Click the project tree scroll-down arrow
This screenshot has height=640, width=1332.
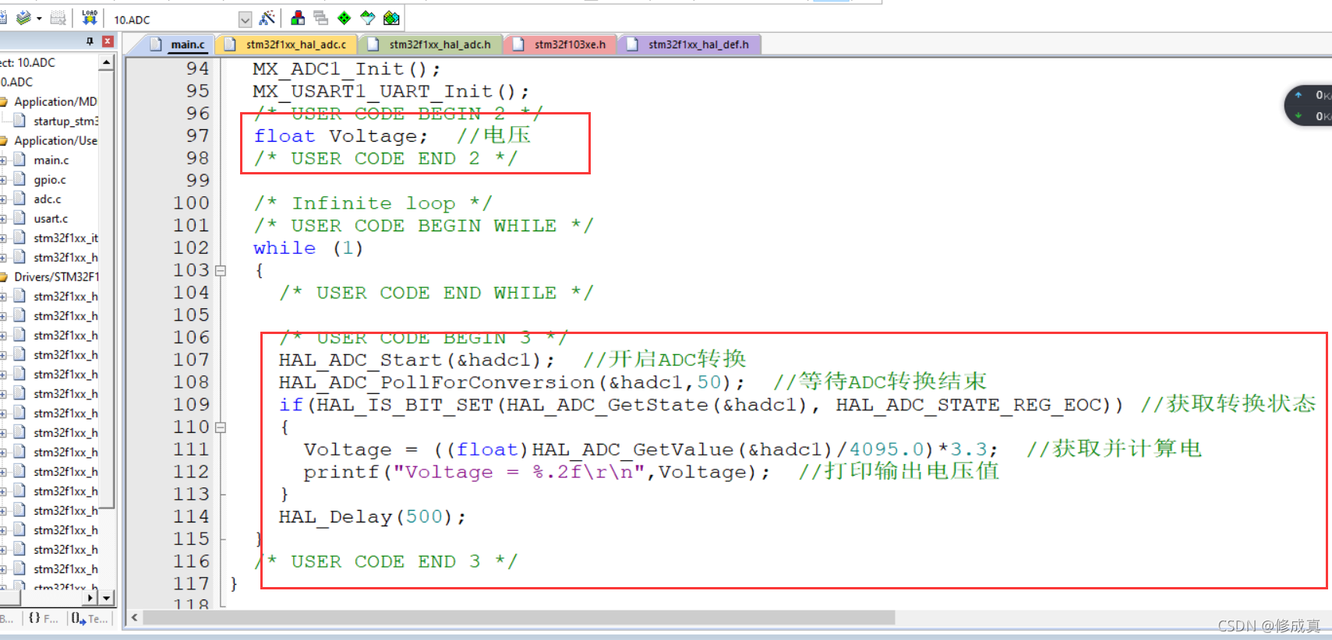(x=107, y=597)
